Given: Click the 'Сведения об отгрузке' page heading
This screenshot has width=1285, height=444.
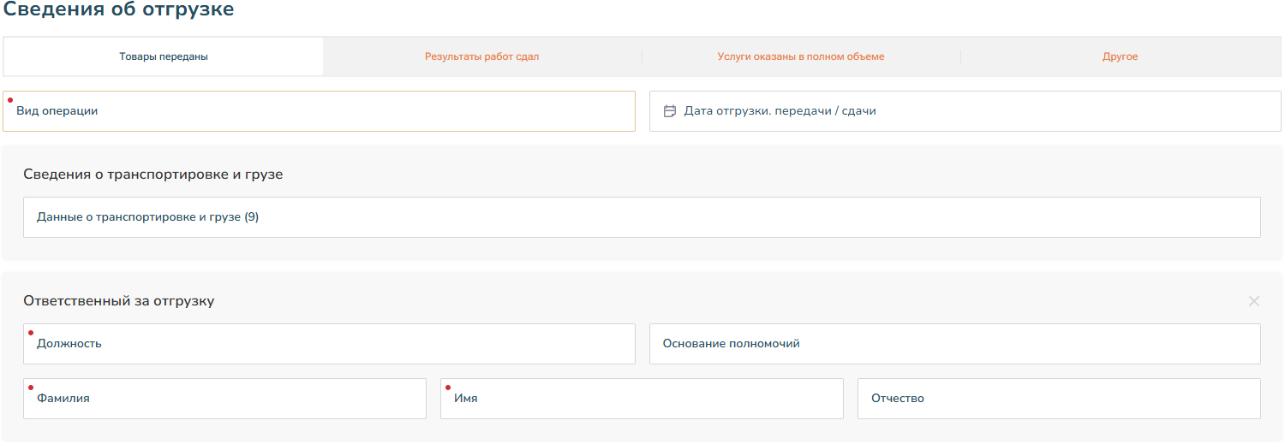Looking at the screenshot, I should click(119, 10).
